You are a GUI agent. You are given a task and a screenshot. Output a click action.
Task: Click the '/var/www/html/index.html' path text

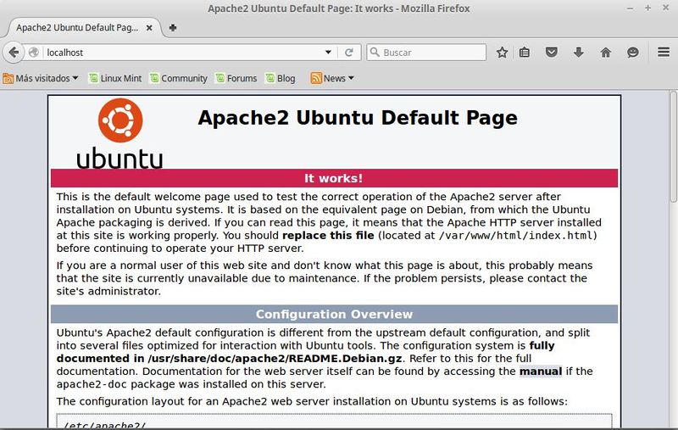point(515,235)
